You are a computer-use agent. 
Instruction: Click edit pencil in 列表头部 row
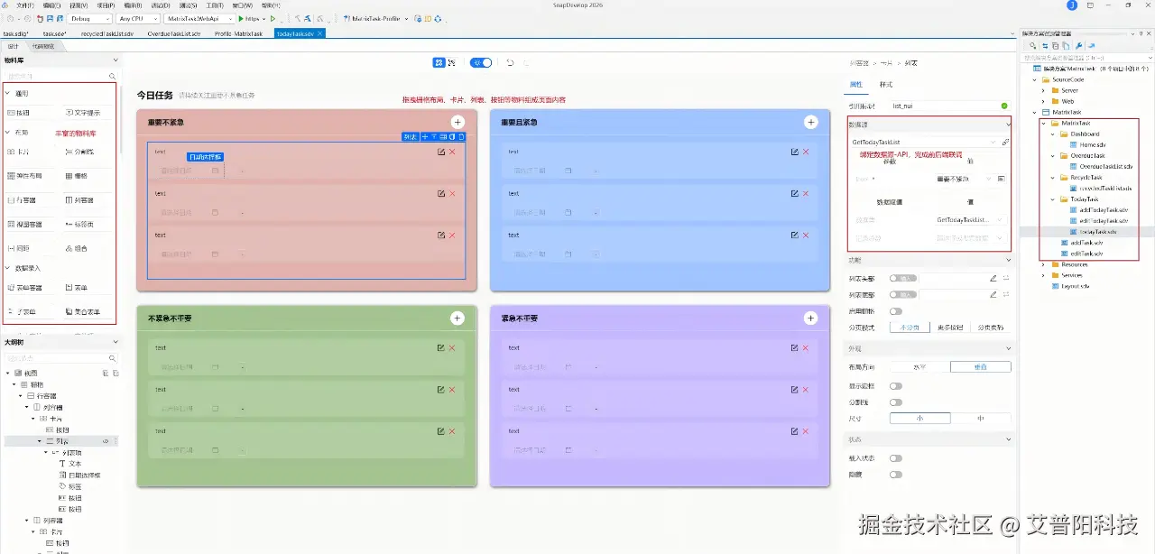[993, 279]
